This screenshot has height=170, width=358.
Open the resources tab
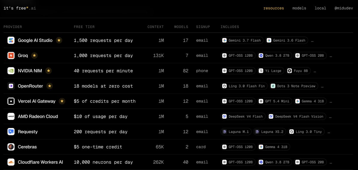[x=274, y=8]
